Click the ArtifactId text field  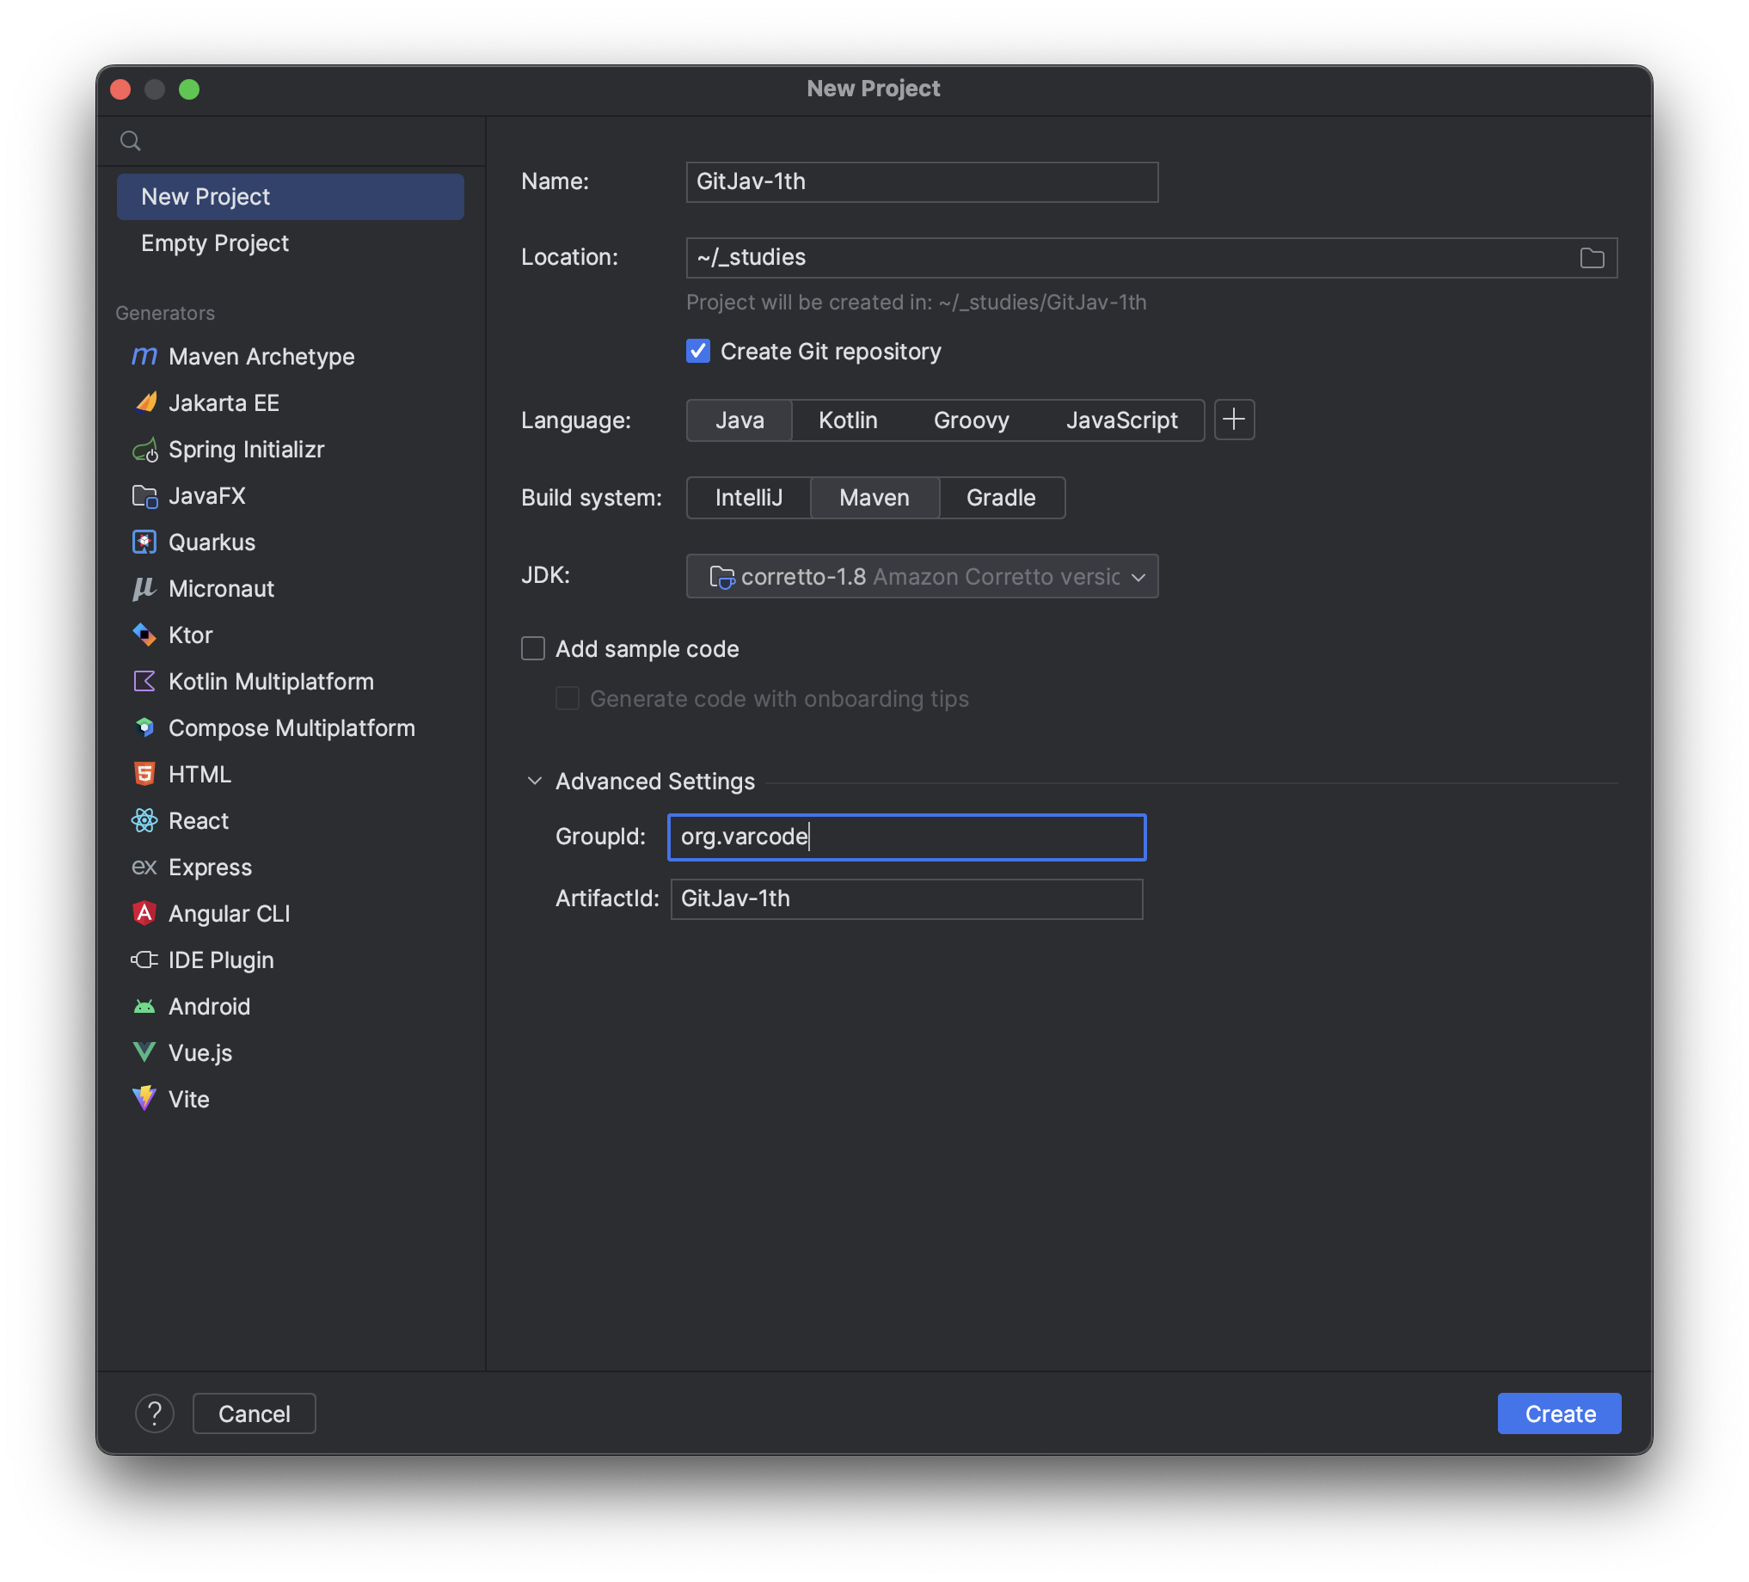[905, 898]
